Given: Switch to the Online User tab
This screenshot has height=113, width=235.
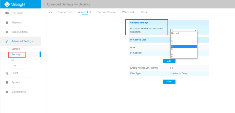Looking at the screenshot, I should (x=65, y=12).
